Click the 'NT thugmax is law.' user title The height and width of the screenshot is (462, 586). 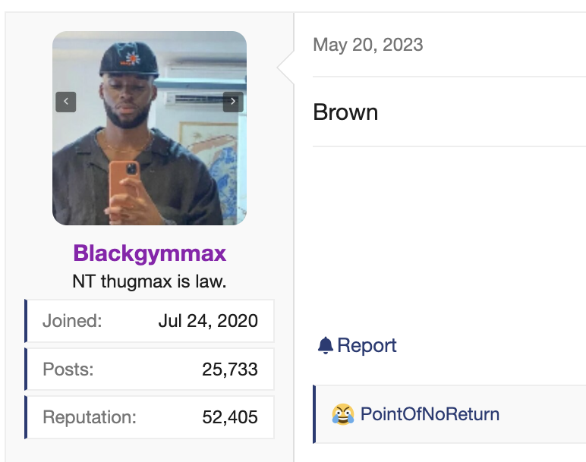(150, 281)
